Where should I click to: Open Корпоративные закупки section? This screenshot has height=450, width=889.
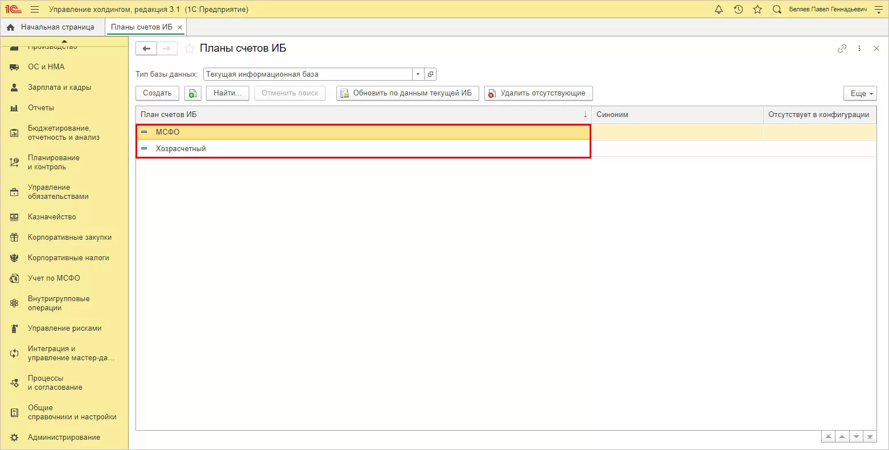coord(64,238)
